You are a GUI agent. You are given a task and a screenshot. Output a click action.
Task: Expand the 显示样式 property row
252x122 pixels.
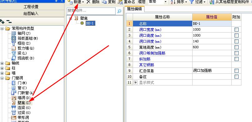(x=136, y=83)
